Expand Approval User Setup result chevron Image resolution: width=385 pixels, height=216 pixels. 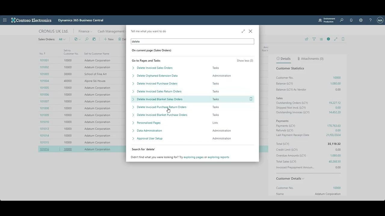[x=133, y=138]
